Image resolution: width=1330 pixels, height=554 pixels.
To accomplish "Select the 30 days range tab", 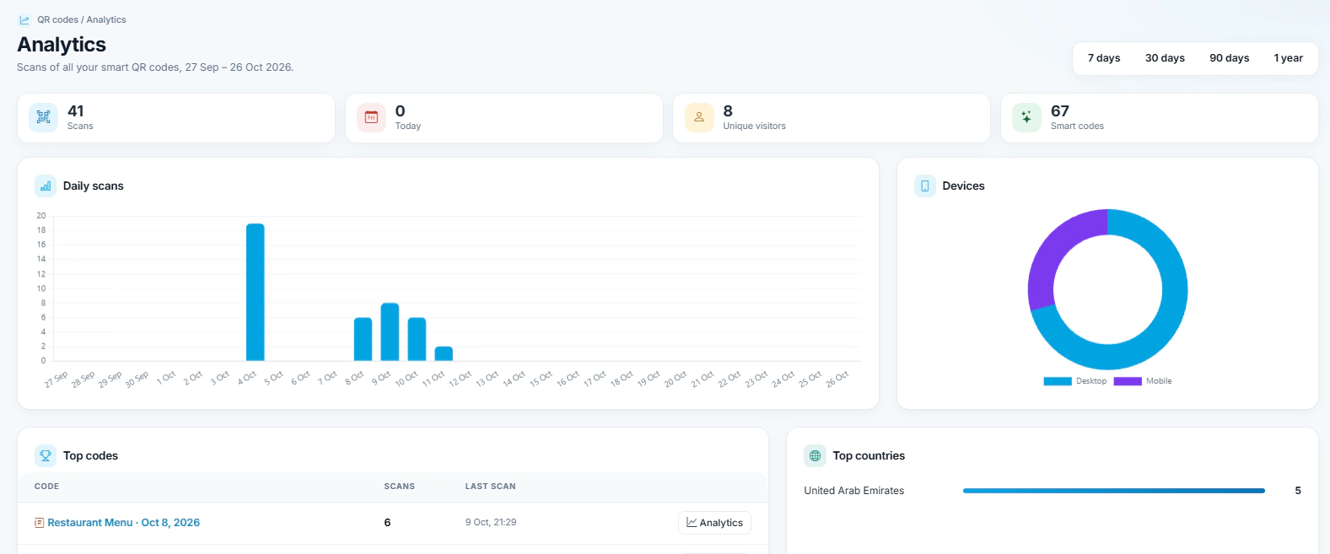I will click(1165, 58).
